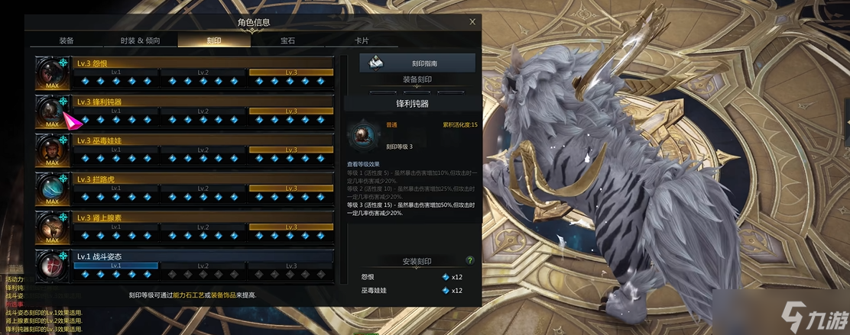
Task: Select the 战斗姿态 engraving icon
Action: (x=52, y=266)
